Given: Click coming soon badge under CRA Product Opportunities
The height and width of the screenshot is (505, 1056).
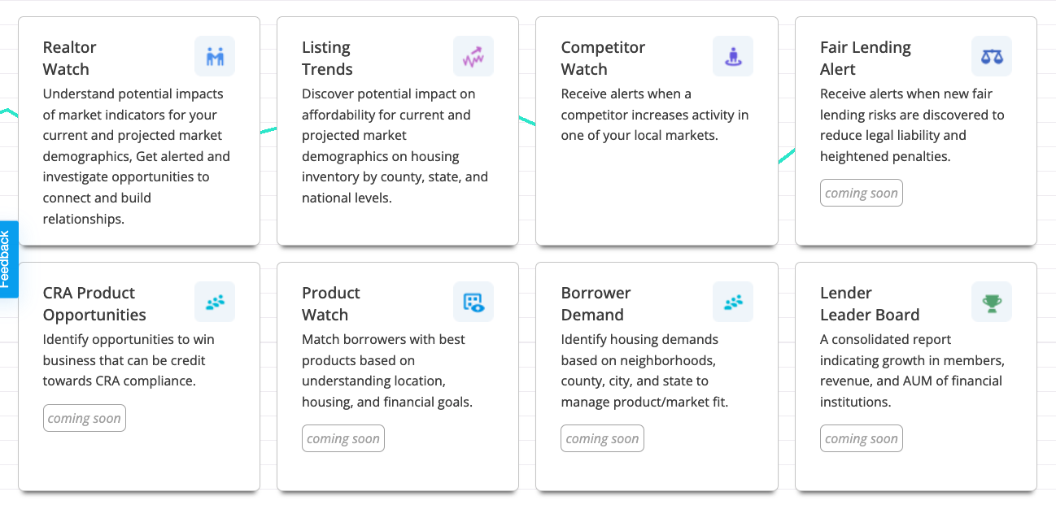Looking at the screenshot, I should (85, 418).
